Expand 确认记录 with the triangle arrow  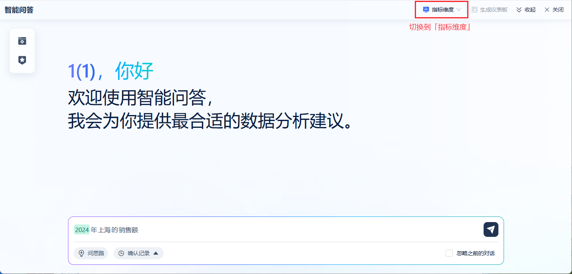(156, 253)
